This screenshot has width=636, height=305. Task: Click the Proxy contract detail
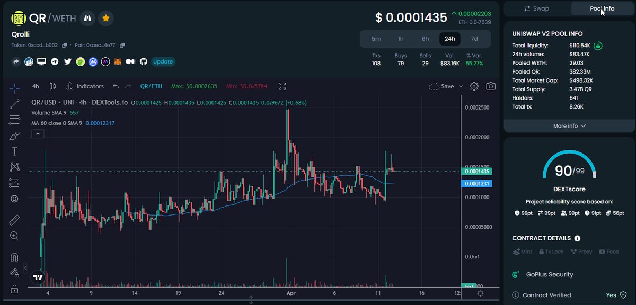(581, 252)
